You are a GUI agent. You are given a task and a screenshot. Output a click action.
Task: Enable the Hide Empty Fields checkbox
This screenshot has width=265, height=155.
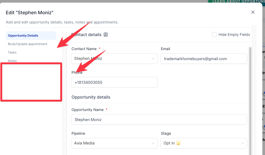[214, 35]
